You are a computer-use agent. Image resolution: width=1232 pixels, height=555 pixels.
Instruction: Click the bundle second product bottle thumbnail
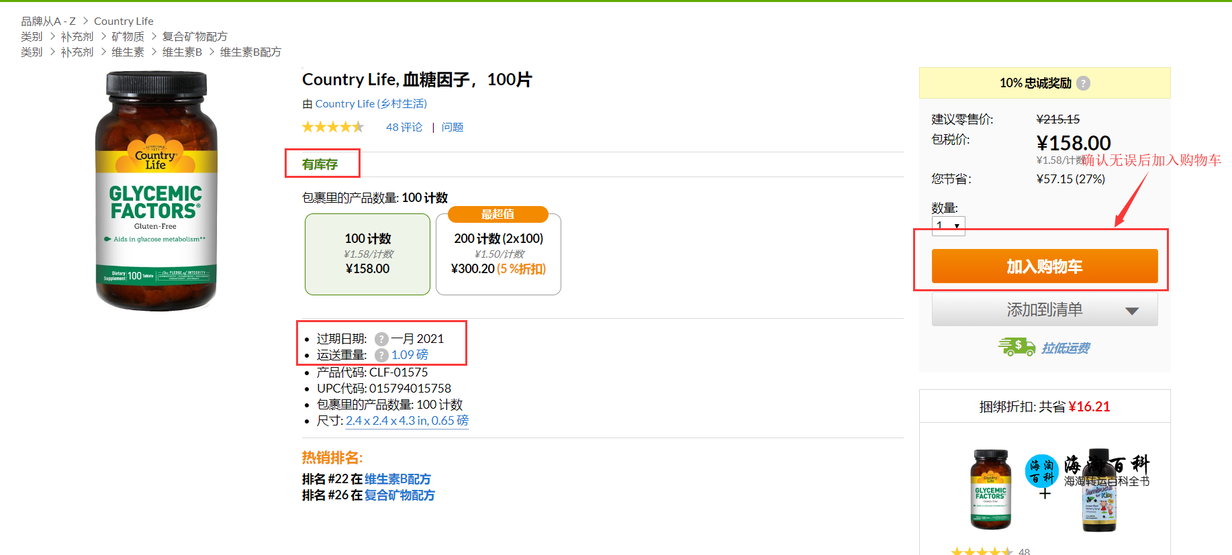pos(1100,490)
